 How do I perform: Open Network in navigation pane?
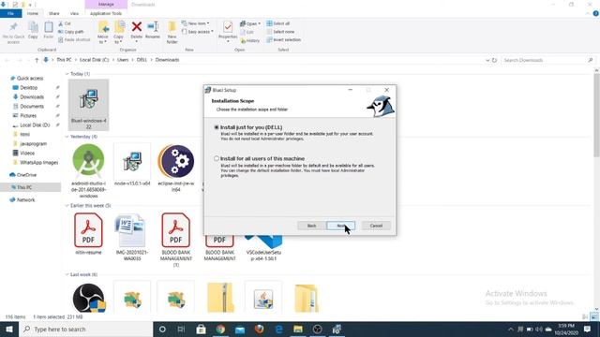[25, 199]
